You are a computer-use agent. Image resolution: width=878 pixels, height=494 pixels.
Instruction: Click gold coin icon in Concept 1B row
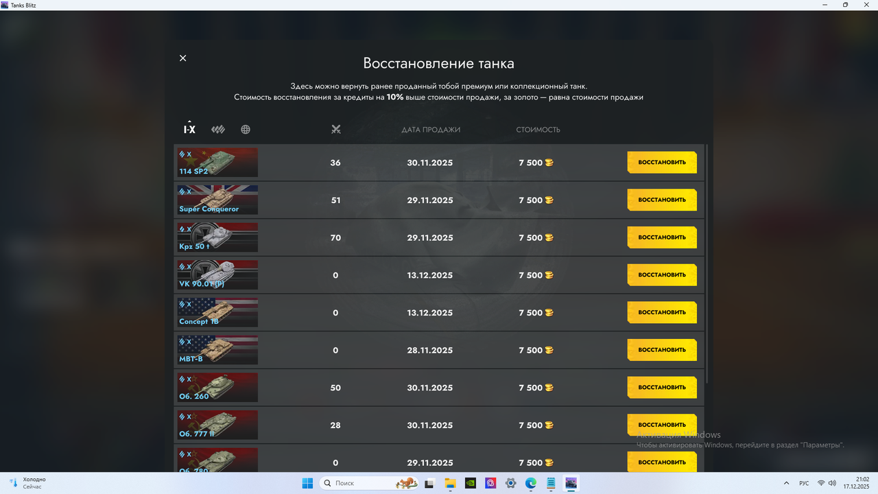[x=549, y=312]
